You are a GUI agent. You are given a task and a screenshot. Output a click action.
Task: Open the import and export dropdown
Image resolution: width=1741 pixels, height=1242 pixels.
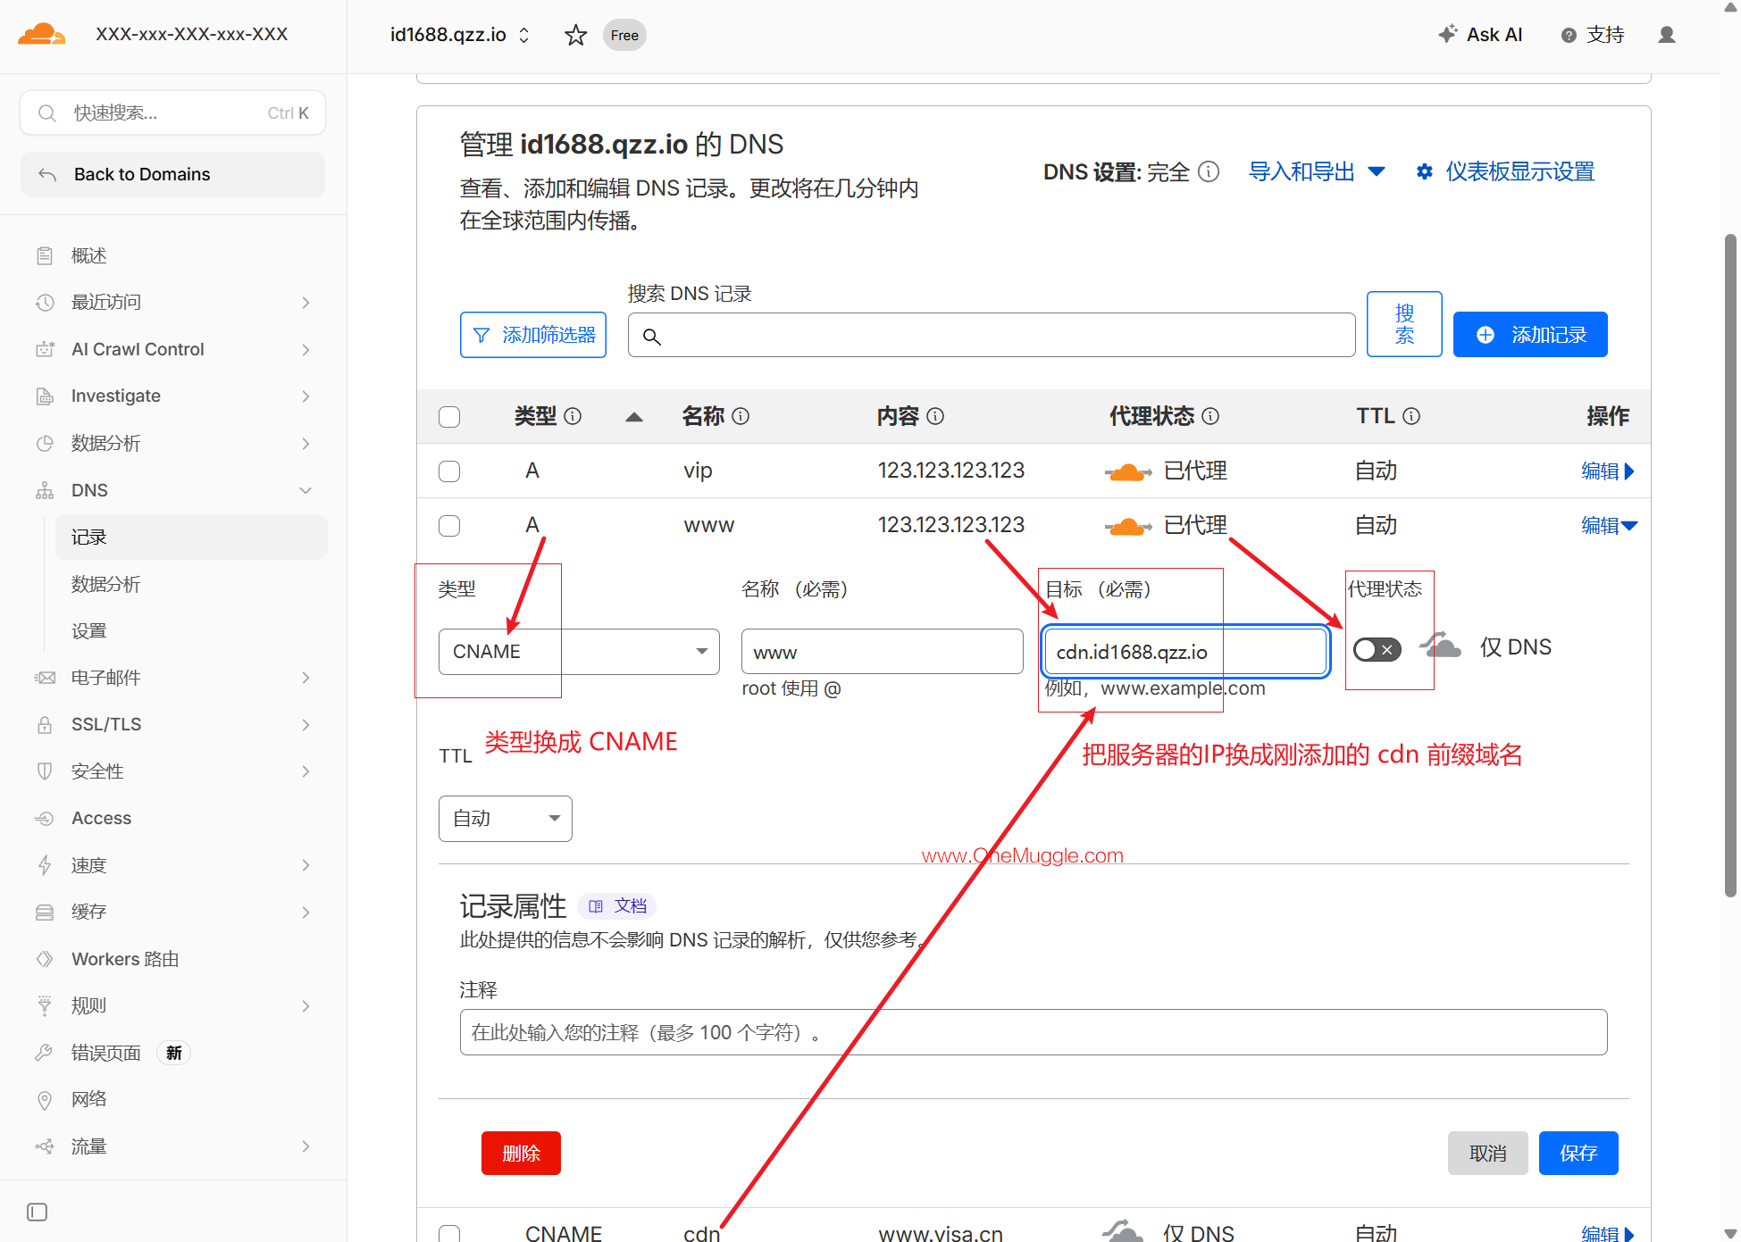tap(1317, 171)
